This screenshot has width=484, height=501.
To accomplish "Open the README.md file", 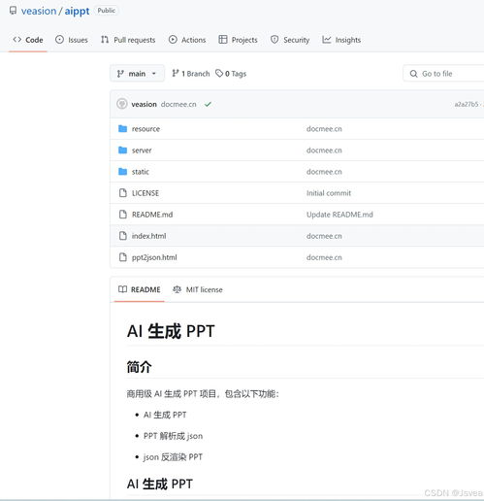I will point(152,215).
